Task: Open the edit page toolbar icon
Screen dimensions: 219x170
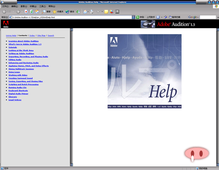Action: click(x=98, y=12)
